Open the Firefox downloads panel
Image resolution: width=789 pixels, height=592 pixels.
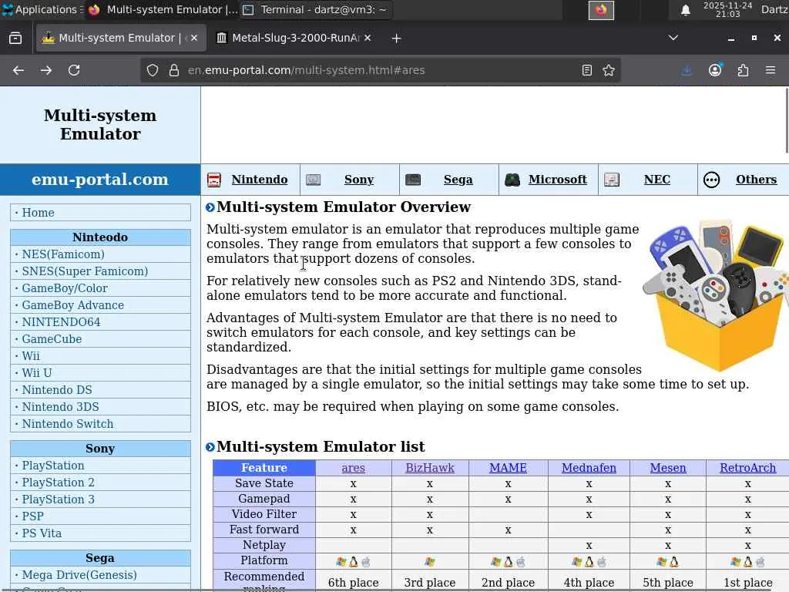click(687, 70)
